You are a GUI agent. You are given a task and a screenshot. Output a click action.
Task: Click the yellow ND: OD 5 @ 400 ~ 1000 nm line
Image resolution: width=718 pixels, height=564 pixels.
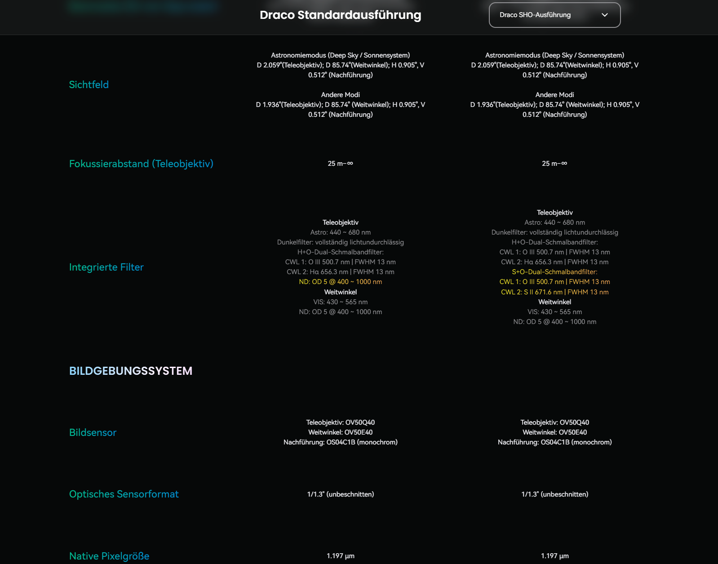point(341,282)
